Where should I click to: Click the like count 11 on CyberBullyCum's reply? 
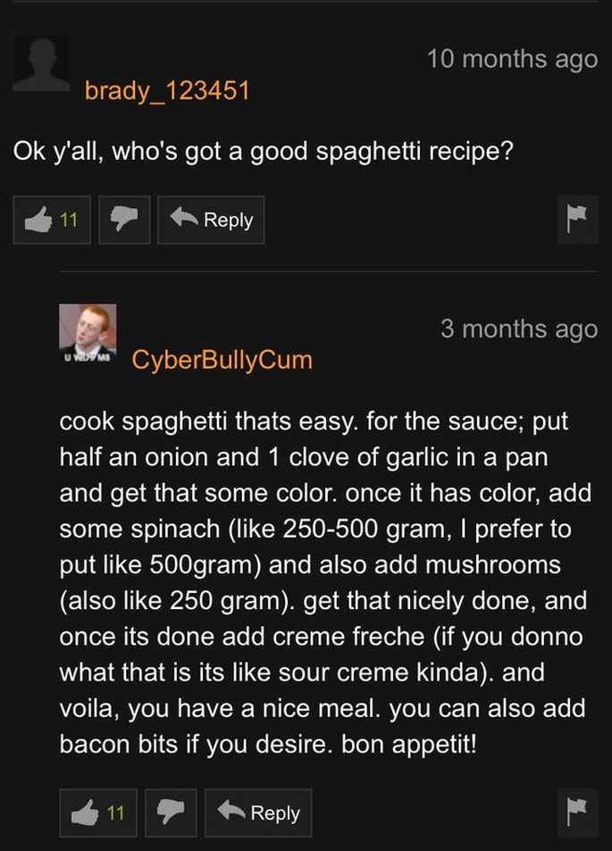115,813
